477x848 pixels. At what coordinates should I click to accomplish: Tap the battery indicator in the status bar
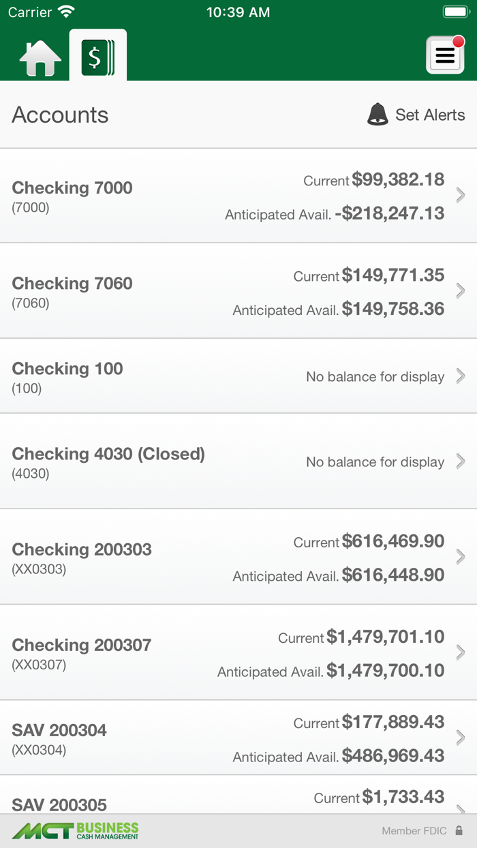click(455, 11)
